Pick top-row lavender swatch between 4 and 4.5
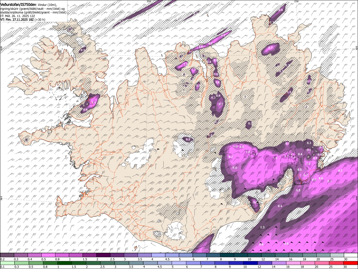 (x=158, y=255)
